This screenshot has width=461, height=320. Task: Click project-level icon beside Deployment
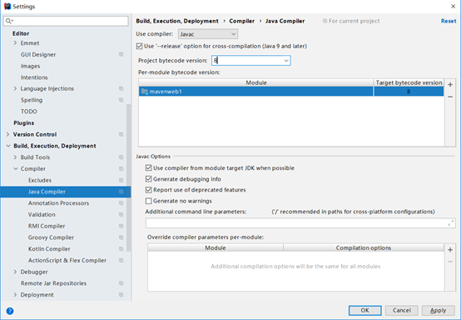point(121,295)
